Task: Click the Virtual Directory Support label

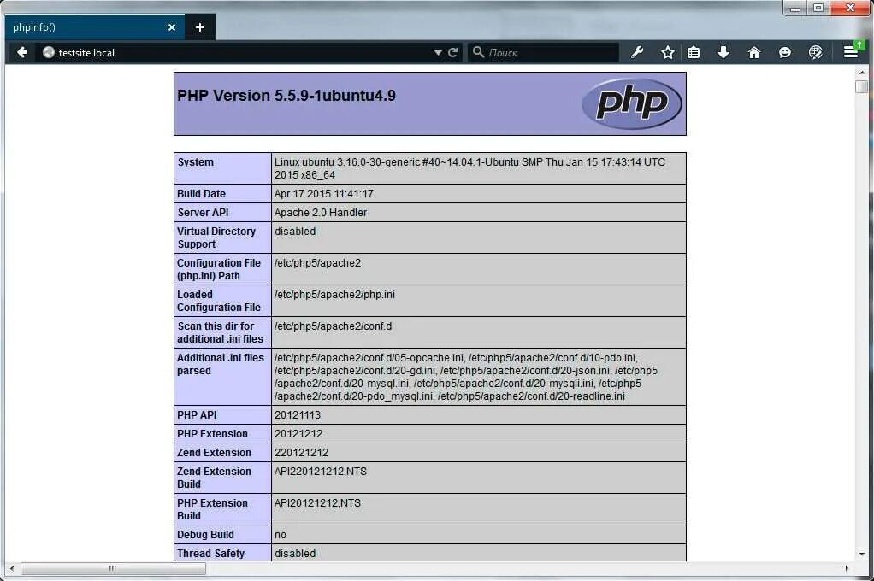Action: [216, 238]
